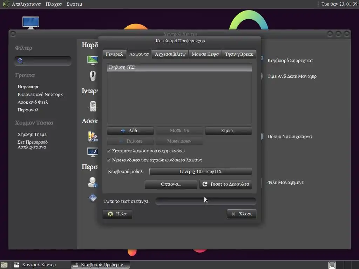Open Τιμε Ανδ Δατε Μαναγερ in Control Center
Viewport: 359px width, 269px height.
tap(292, 76)
